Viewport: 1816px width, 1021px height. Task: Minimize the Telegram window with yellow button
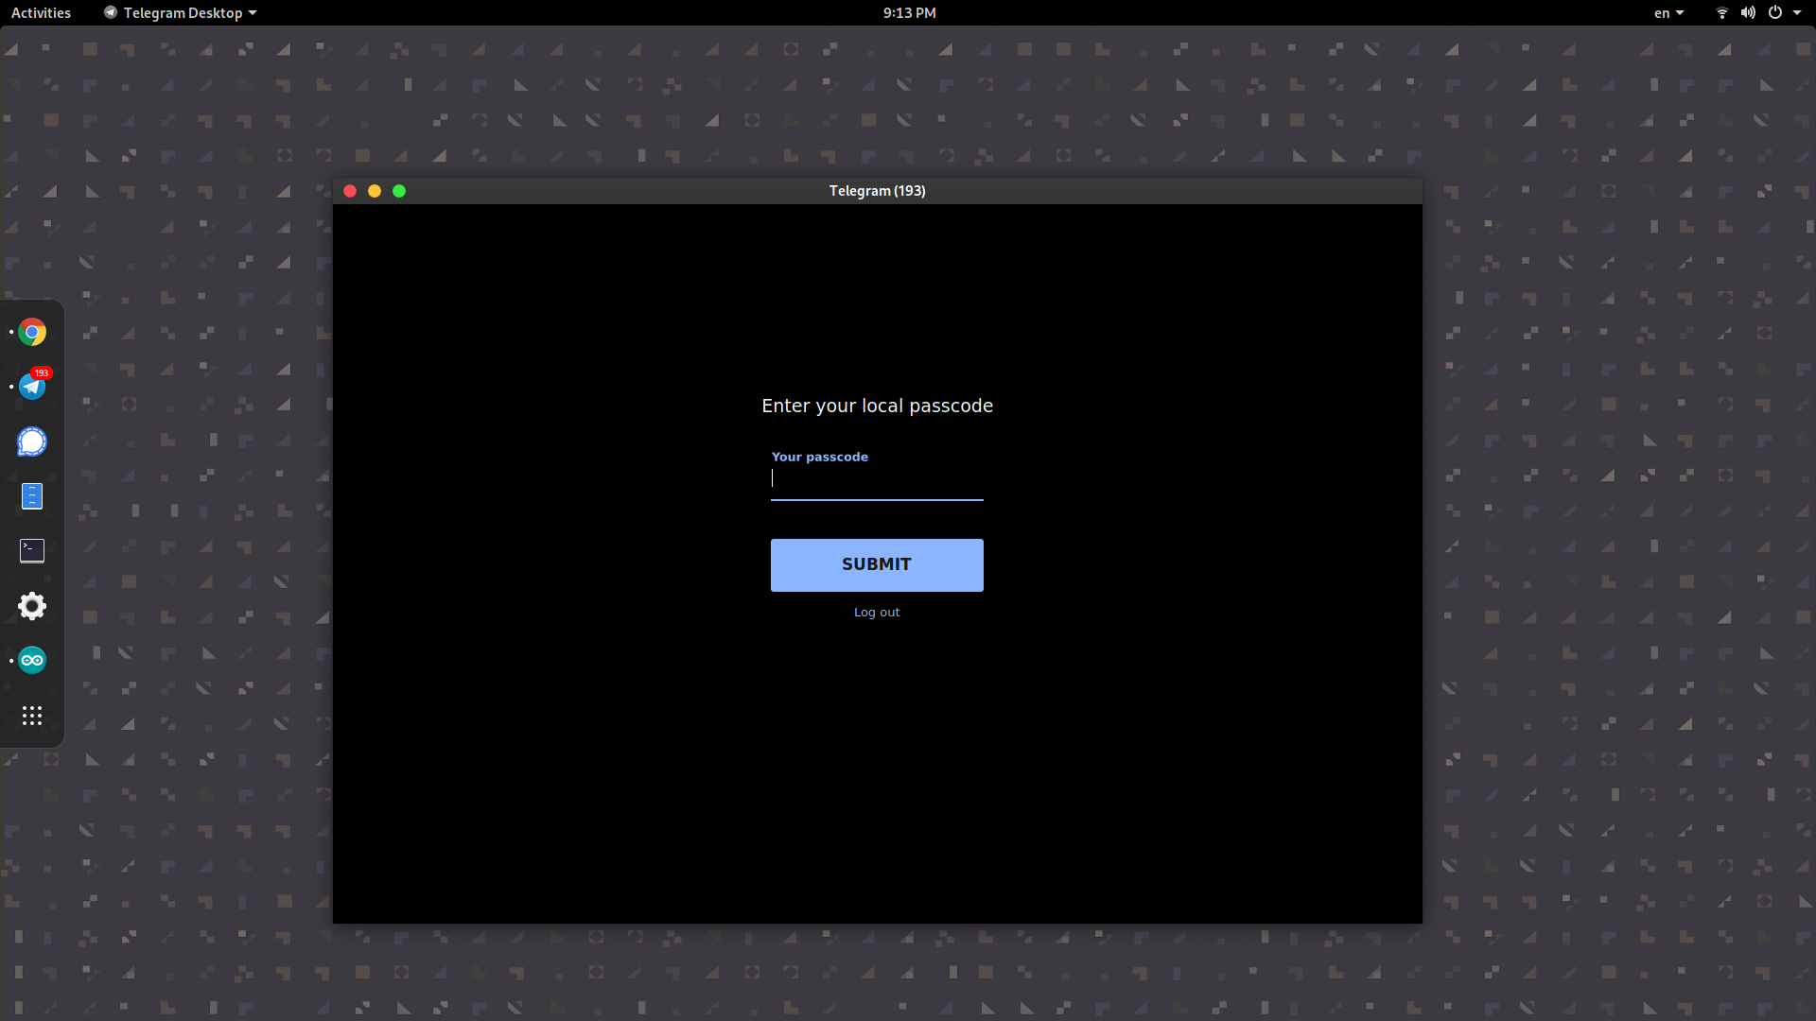pyautogui.click(x=375, y=191)
